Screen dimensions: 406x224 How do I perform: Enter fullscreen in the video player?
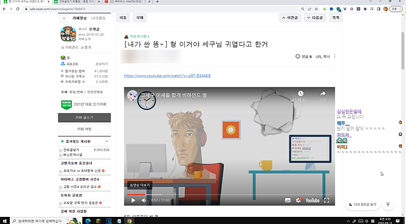[x=328, y=200]
